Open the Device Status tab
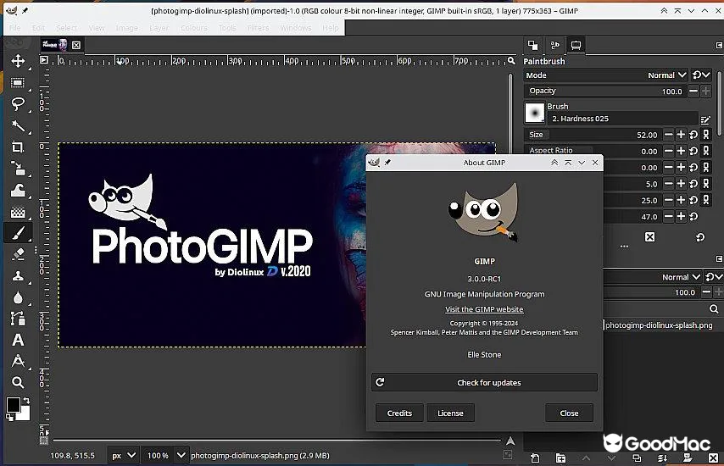The width and height of the screenshot is (724, 466). click(555, 45)
